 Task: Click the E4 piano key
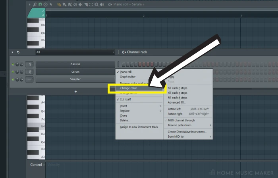(37, 126)
